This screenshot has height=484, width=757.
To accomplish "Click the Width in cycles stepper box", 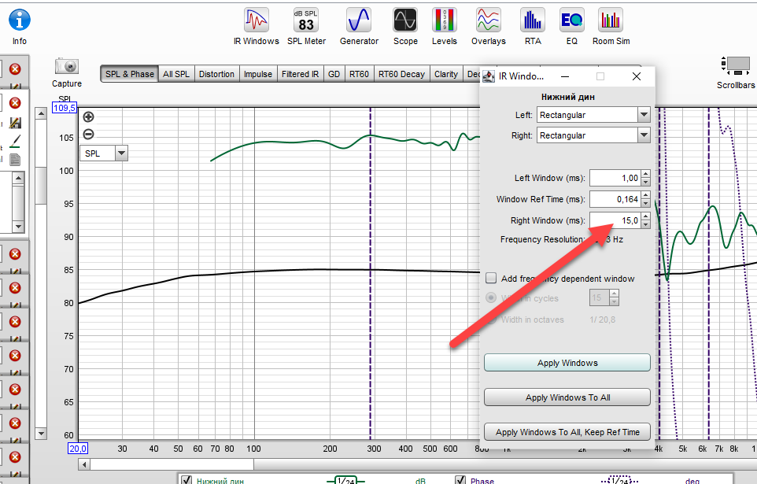I will (604, 297).
